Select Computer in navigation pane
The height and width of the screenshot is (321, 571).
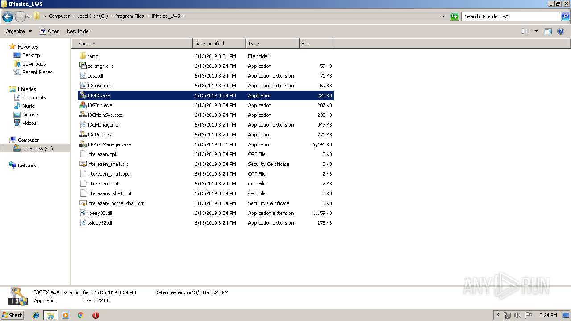tap(28, 140)
